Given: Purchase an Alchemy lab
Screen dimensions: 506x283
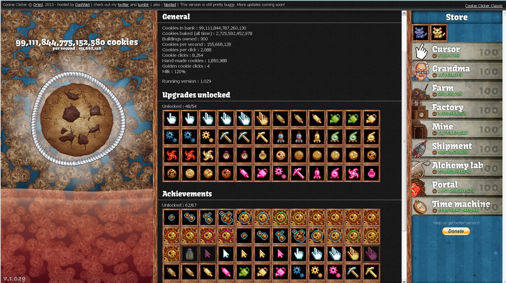Looking at the screenshot, I should coord(457,168).
